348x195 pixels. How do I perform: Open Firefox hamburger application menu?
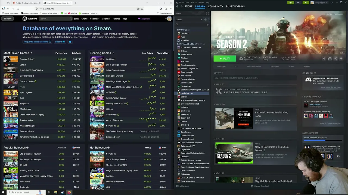(x=171, y=9)
